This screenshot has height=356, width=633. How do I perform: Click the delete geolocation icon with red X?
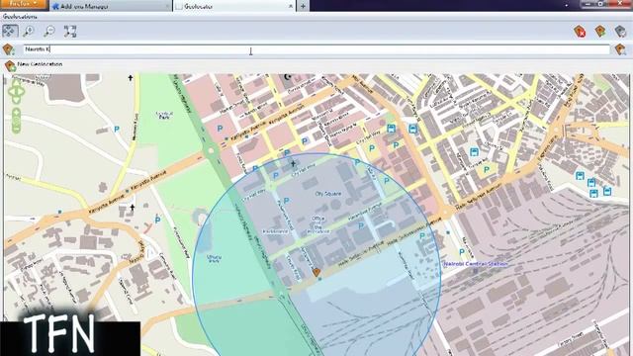[x=580, y=32]
